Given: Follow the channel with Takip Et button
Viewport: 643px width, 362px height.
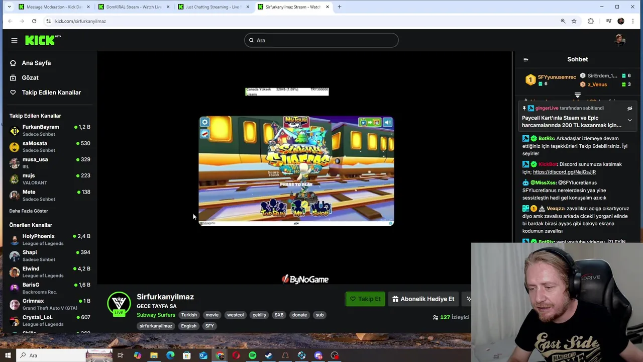Looking at the screenshot, I should (x=365, y=299).
